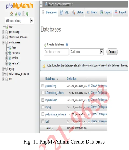Viewport: 129px width, 150px height.
Task: Expand the test tree node
Action: pyautogui.click(x=3, y=79)
